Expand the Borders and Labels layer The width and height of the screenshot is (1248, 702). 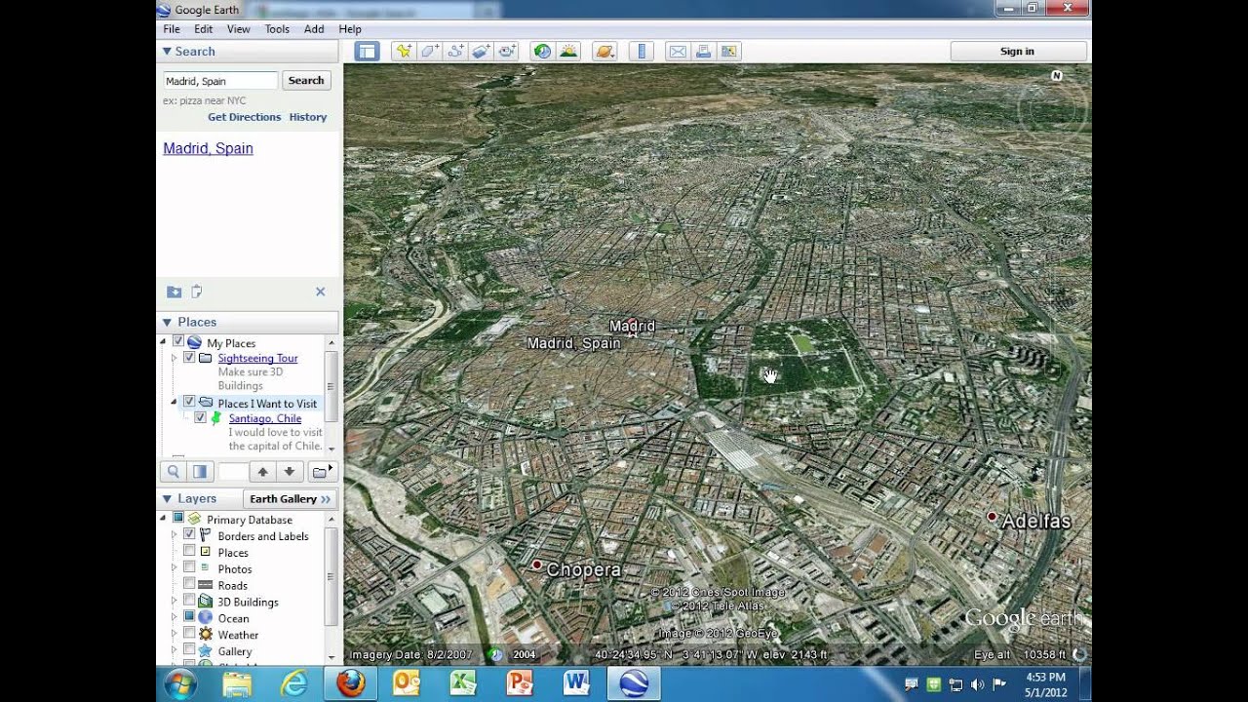click(175, 535)
